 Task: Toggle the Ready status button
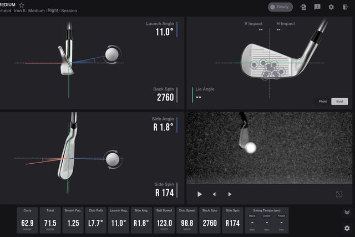pyautogui.click(x=280, y=7)
